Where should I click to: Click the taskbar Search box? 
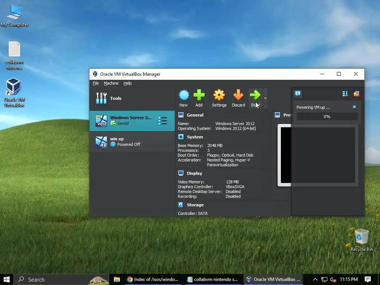[61, 279]
